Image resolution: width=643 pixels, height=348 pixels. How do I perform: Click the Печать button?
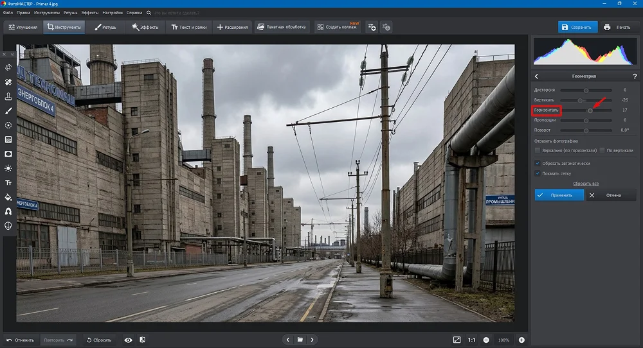pyautogui.click(x=618, y=27)
